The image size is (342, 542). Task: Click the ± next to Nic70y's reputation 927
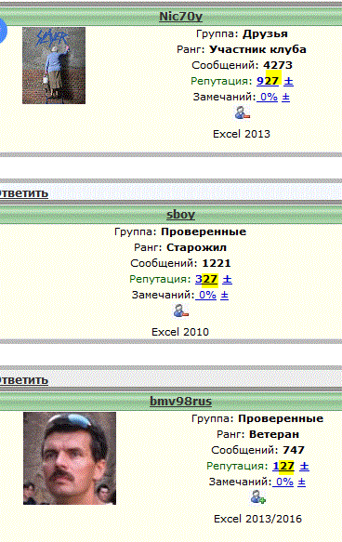pyautogui.click(x=288, y=81)
